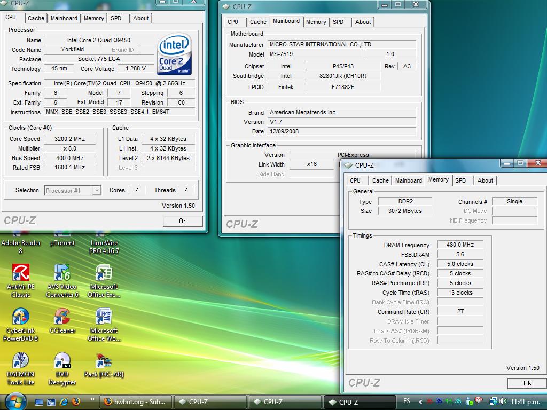Open the network tray icon

[493, 401]
